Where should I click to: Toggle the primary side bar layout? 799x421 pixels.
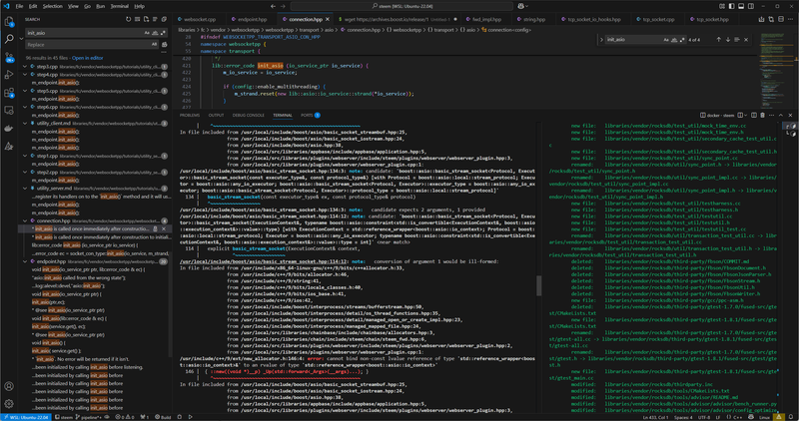(731, 6)
